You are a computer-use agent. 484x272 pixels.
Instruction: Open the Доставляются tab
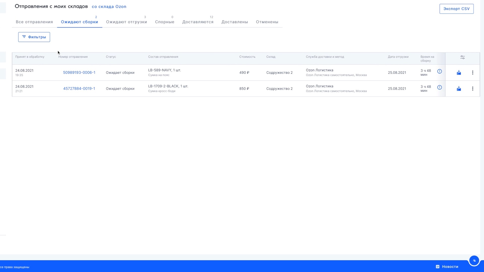pos(198,22)
